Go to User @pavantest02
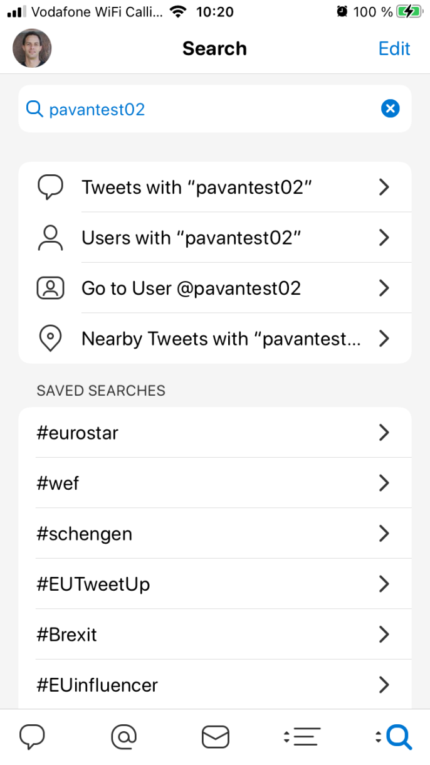The image size is (430, 765). coord(215,288)
